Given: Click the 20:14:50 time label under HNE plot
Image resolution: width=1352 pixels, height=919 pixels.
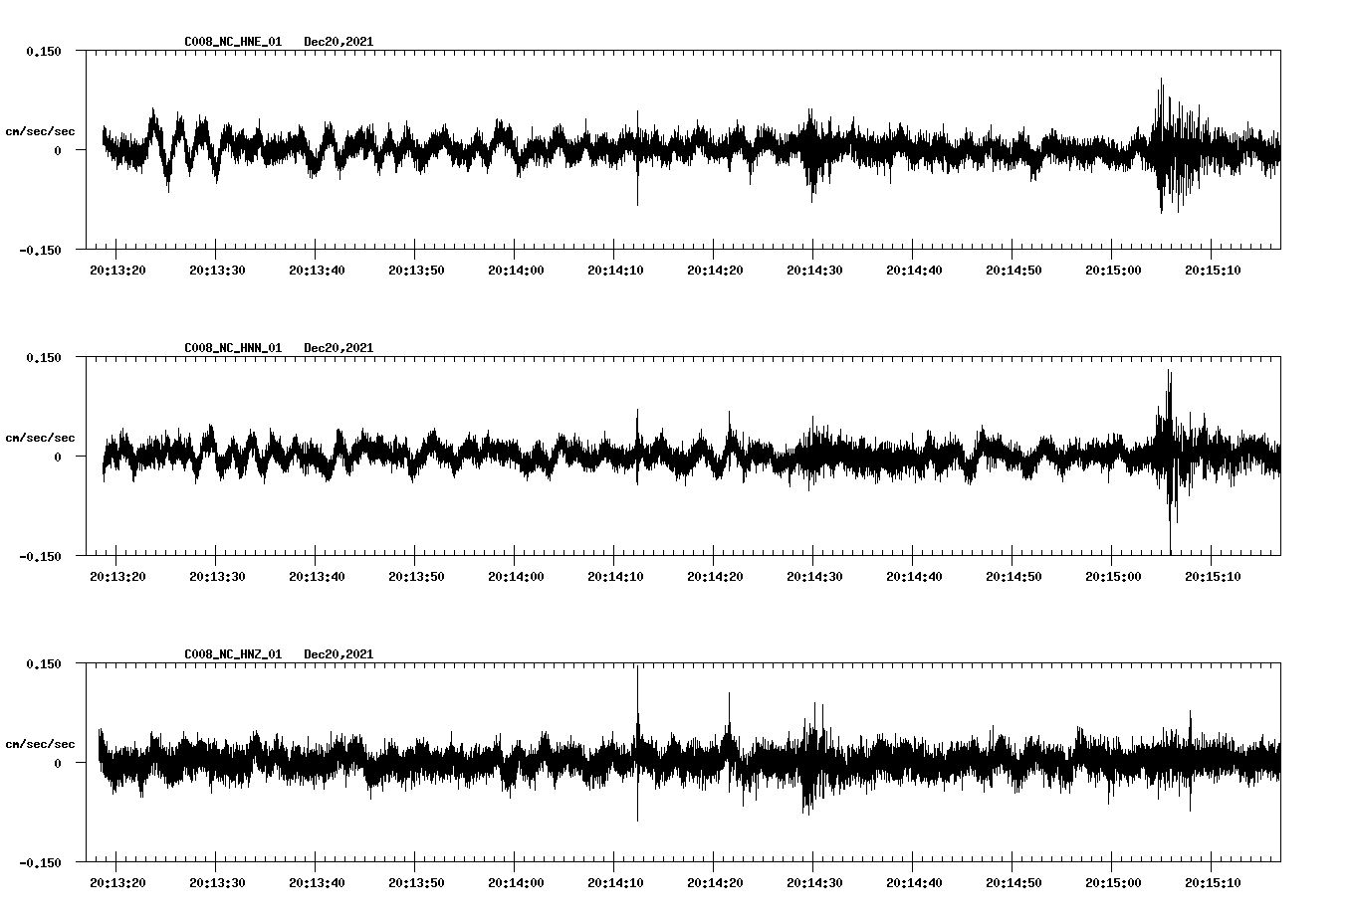Looking at the screenshot, I should tap(1014, 271).
